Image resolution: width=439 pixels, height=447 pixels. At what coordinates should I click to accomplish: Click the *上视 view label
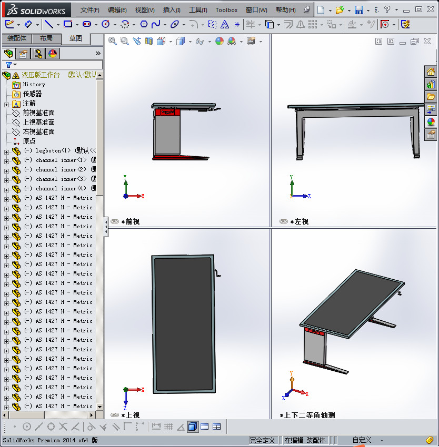[x=131, y=415]
